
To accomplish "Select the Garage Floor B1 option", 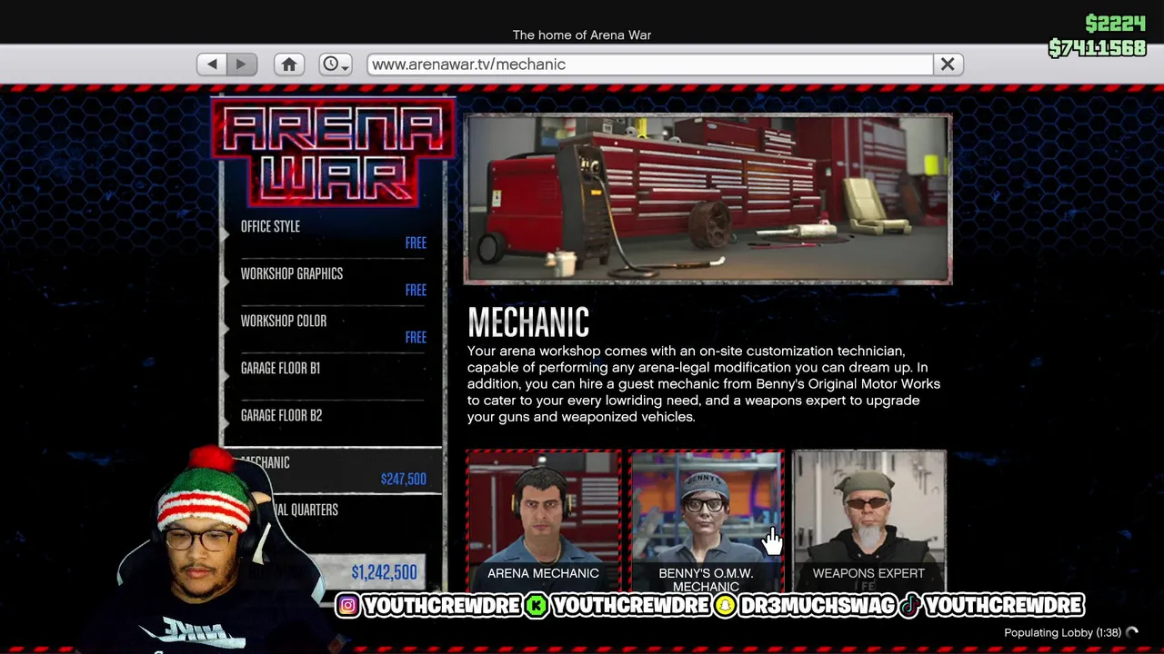I will [333, 376].
